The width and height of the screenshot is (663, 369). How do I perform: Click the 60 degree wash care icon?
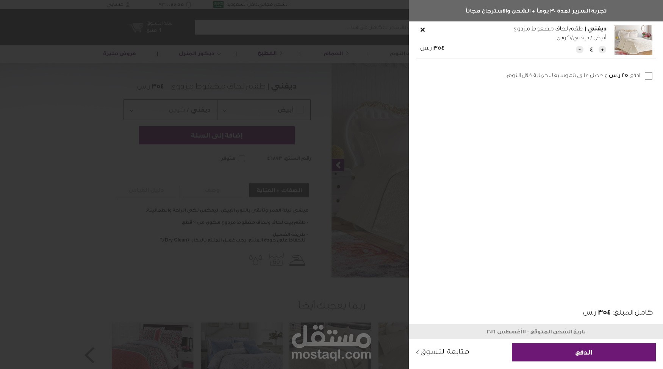coord(276,260)
